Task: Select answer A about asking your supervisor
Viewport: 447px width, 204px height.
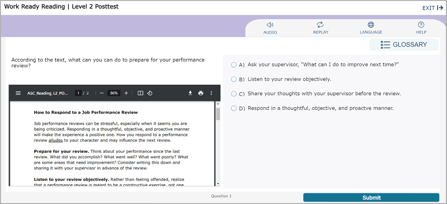Action: (x=234, y=65)
